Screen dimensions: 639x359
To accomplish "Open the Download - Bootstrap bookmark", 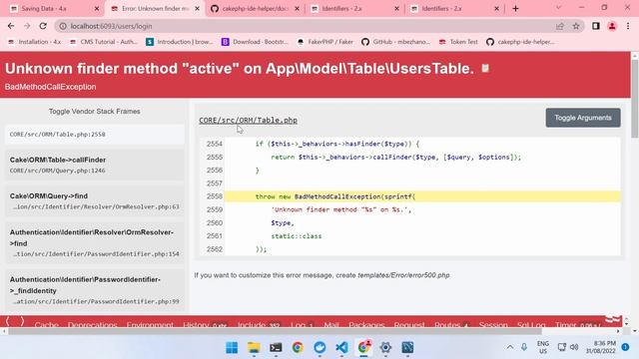I will [x=255, y=42].
